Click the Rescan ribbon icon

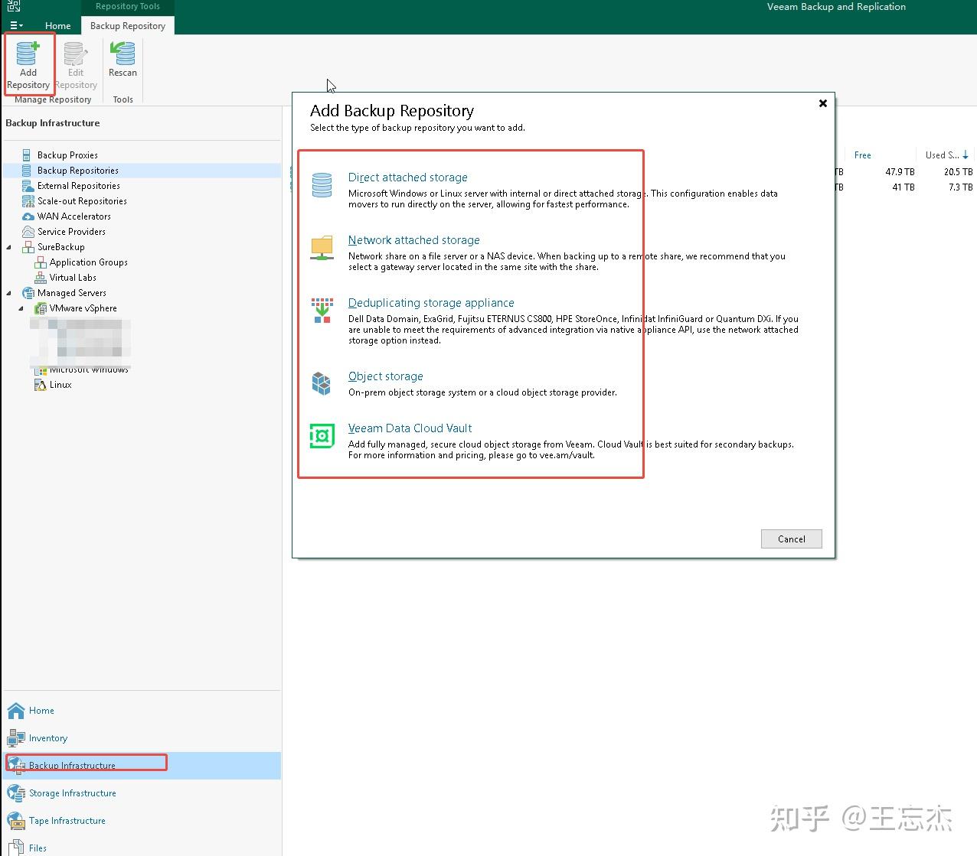[123, 54]
